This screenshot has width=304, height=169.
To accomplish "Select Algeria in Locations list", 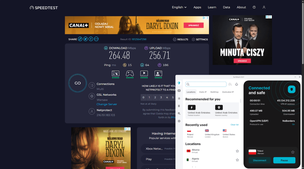I will point(212,160).
